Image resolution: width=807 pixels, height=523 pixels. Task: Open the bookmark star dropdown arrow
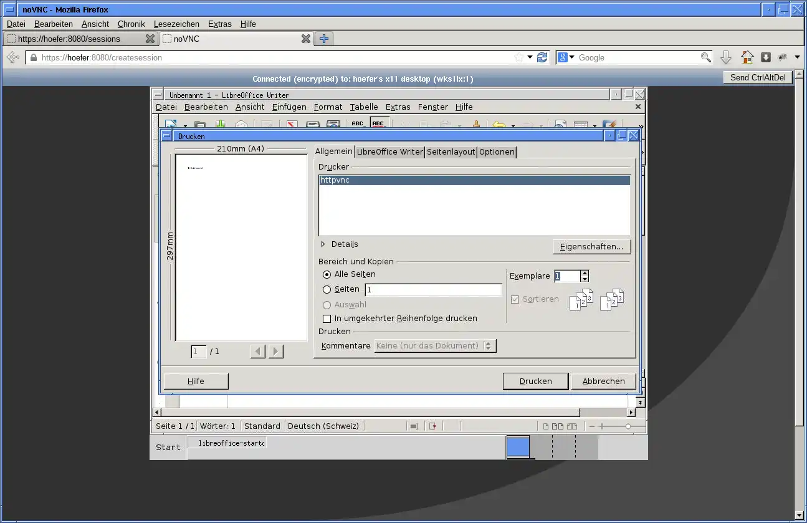530,57
